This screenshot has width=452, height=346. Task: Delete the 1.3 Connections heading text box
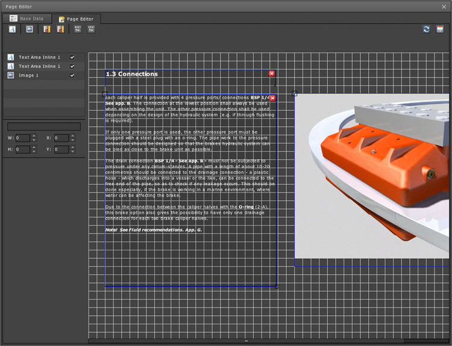[x=271, y=73]
